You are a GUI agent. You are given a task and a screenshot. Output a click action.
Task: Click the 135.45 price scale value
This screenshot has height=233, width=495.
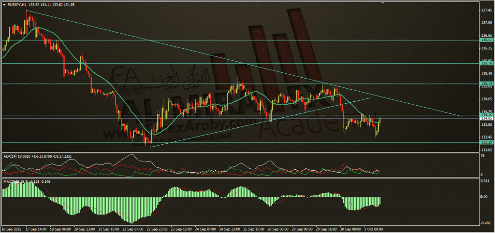487,74
